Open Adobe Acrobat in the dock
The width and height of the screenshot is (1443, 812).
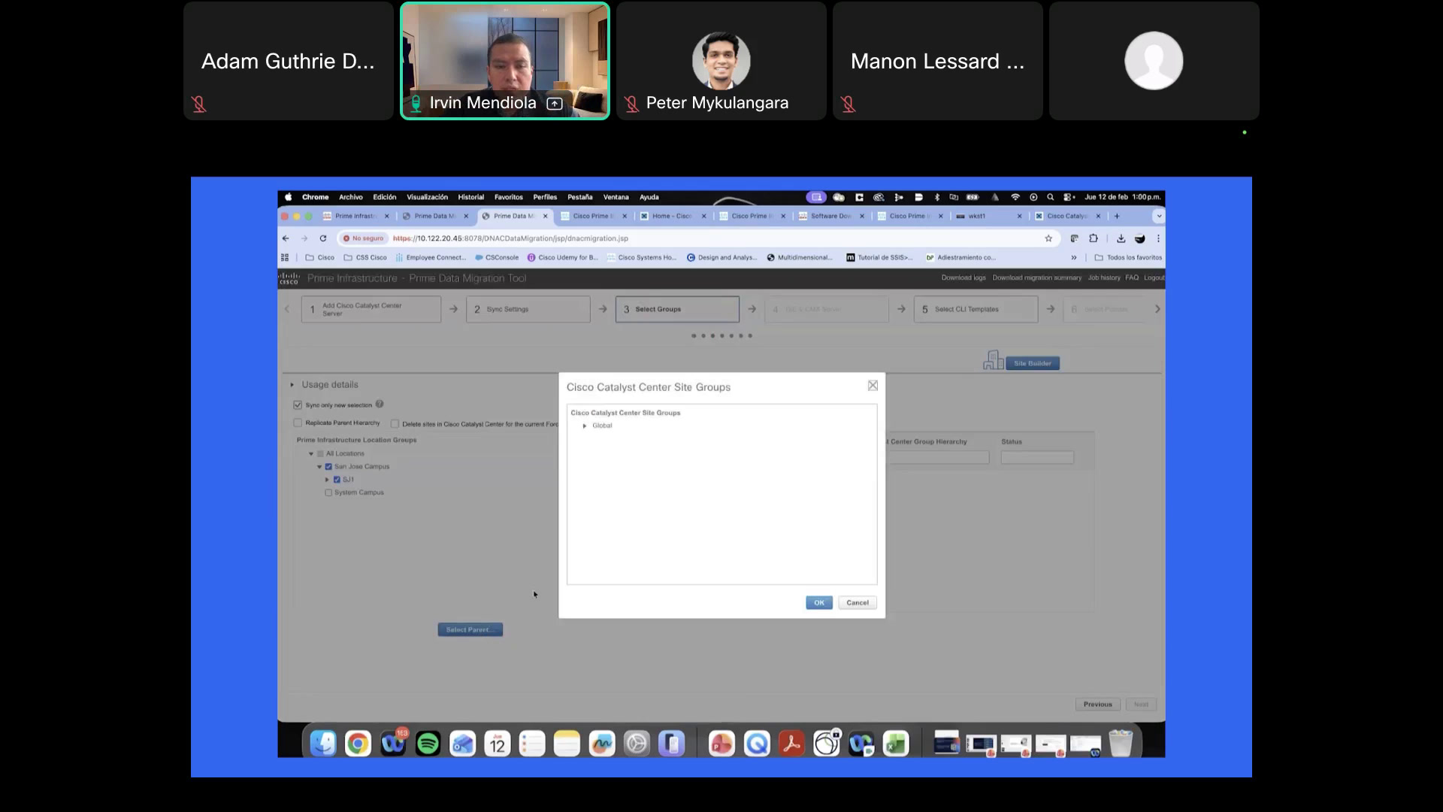(791, 744)
